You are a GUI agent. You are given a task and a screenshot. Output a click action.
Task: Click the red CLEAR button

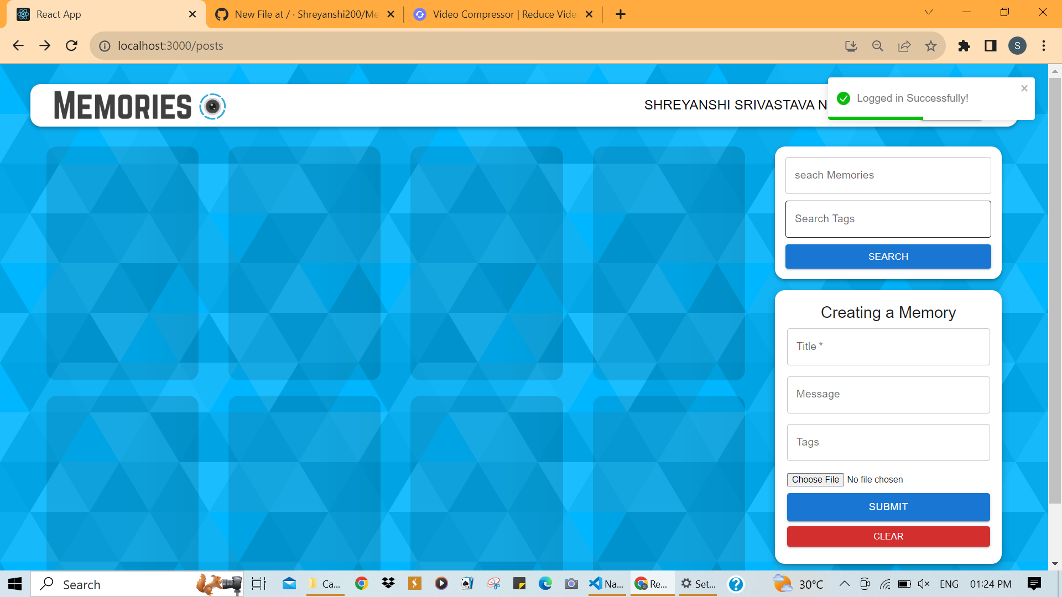point(888,536)
